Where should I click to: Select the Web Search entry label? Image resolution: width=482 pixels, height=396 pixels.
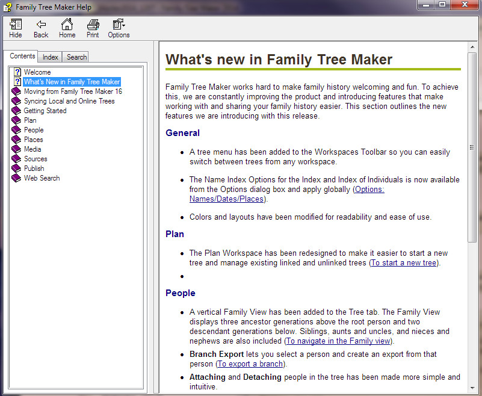tap(42, 178)
